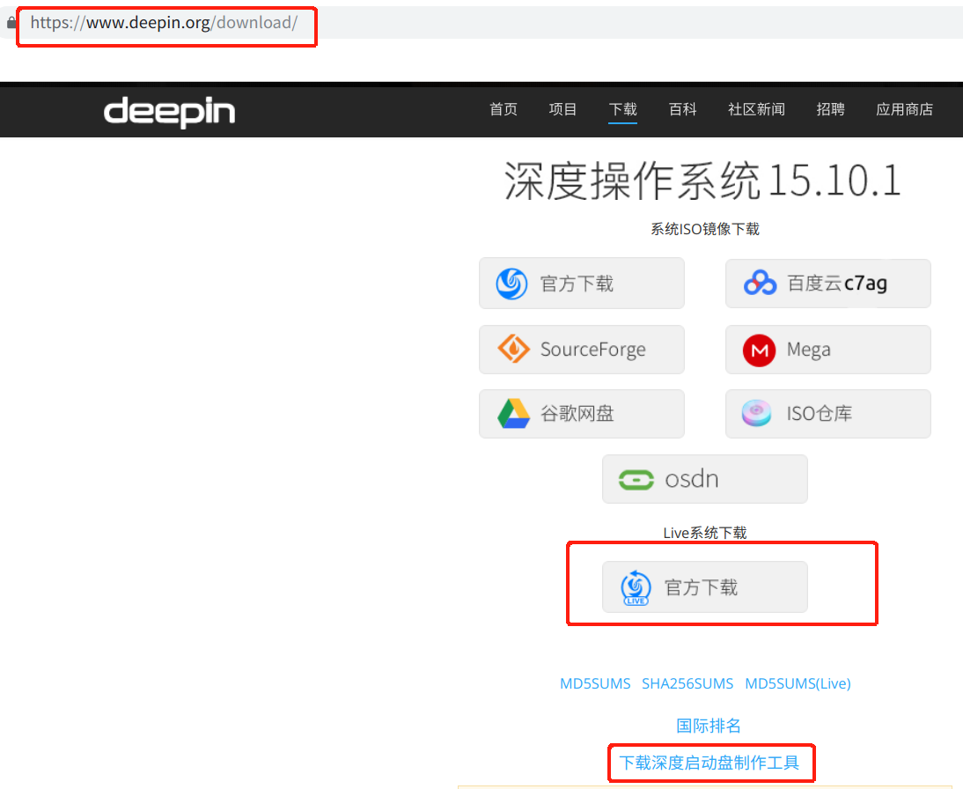
Task: Open the ISO repository (ISO仓库) mirror
Action: (827, 413)
